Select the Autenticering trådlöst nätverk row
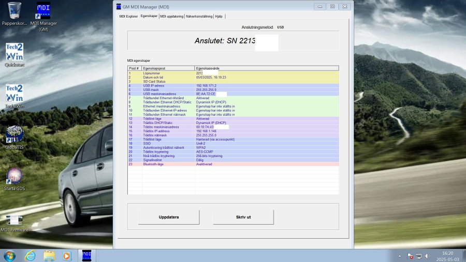The image size is (466, 262). [x=234, y=148]
